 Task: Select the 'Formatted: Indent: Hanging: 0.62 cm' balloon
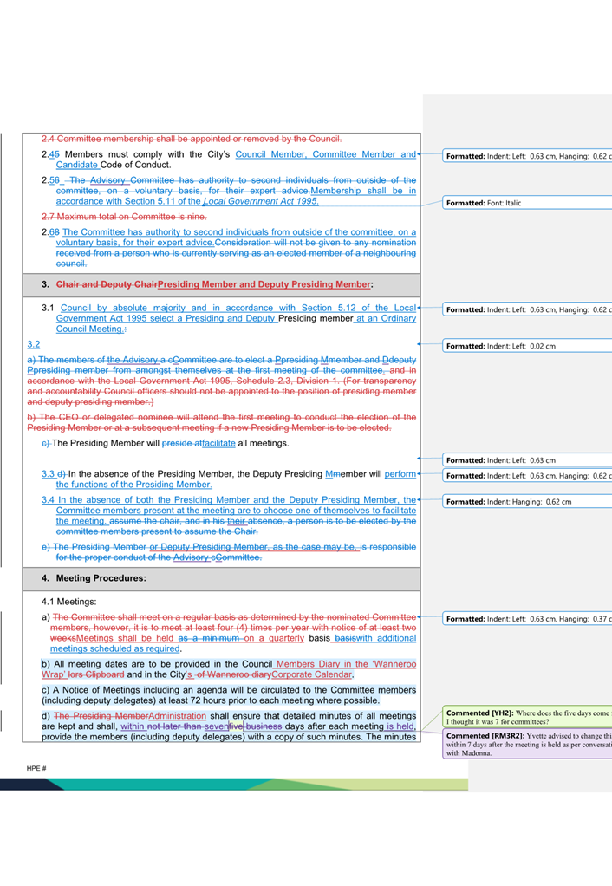point(527,502)
